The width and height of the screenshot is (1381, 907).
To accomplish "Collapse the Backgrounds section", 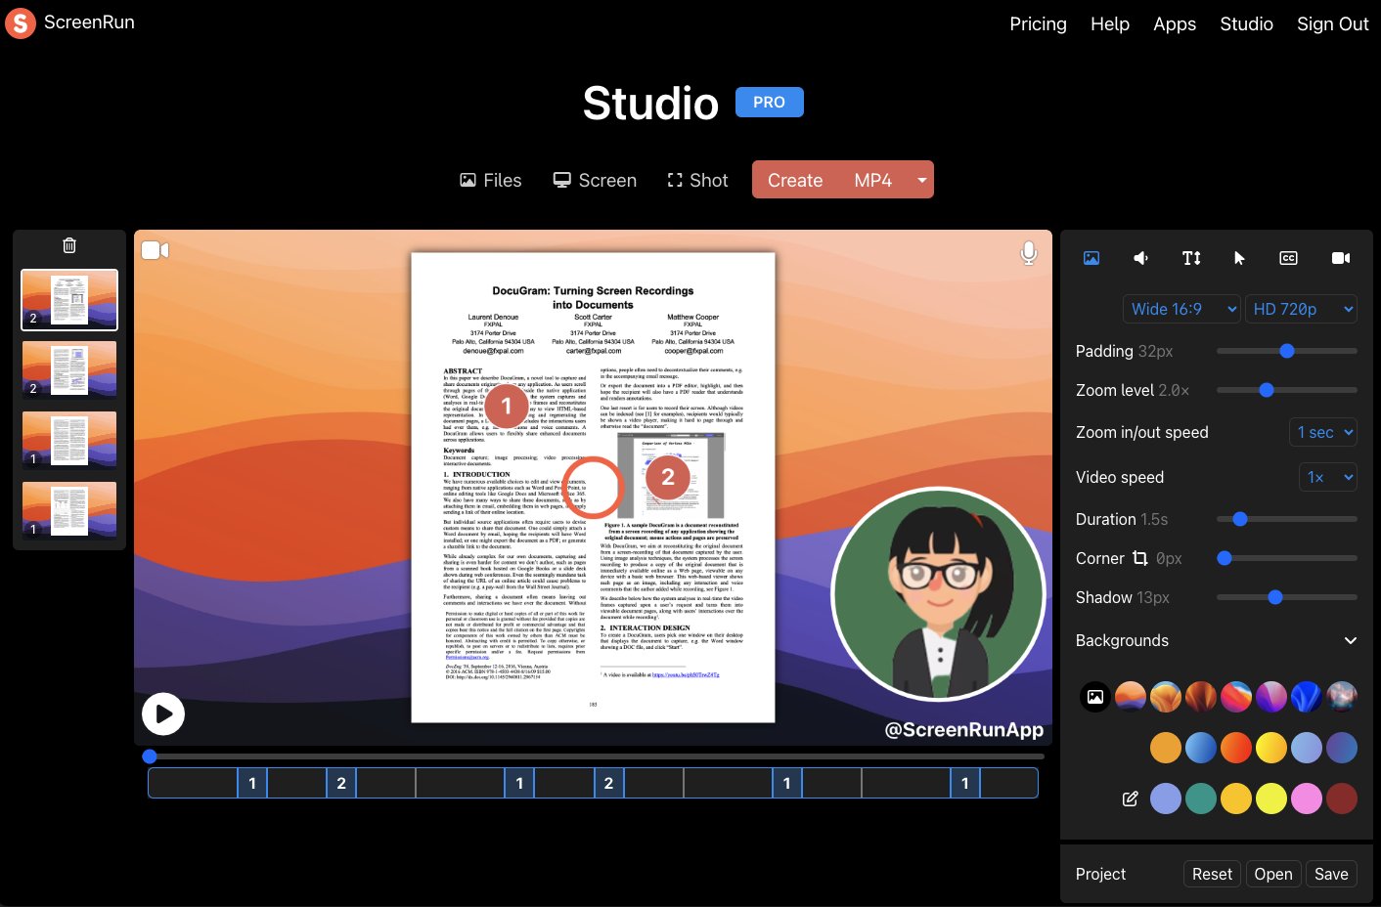I will [x=1351, y=640].
